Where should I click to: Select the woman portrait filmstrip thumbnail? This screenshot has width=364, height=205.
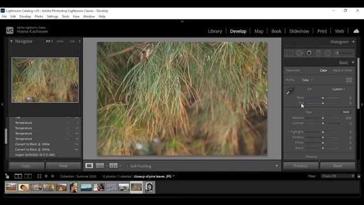pyautogui.click(x=74, y=187)
